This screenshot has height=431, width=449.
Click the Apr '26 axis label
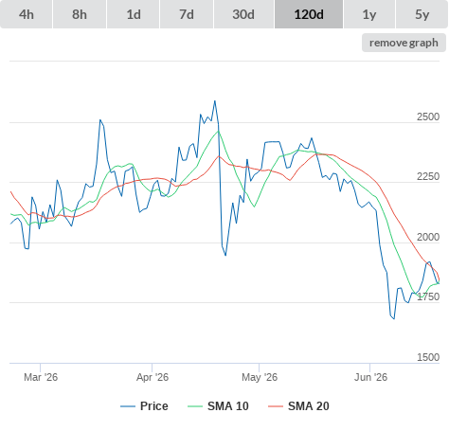click(153, 377)
